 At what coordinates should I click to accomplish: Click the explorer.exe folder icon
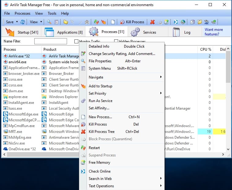click(6, 97)
